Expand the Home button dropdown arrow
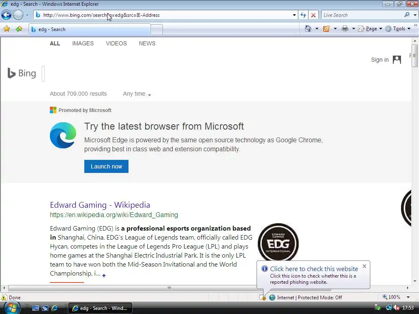This screenshot has width=419, height=314. pyautogui.click(x=317, y=29)
